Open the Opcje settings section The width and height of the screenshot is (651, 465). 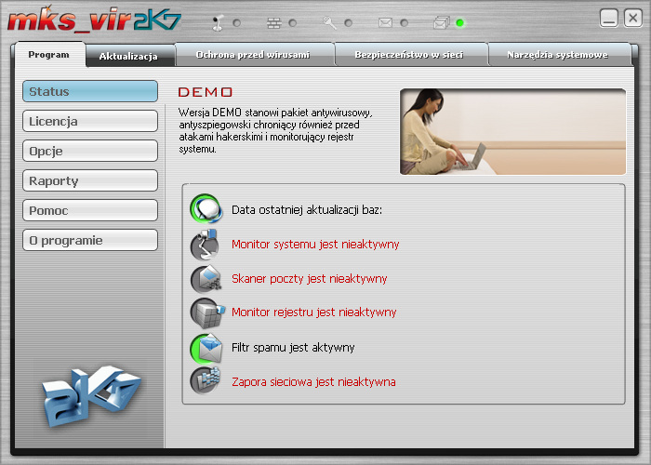[x=90, y=151]
